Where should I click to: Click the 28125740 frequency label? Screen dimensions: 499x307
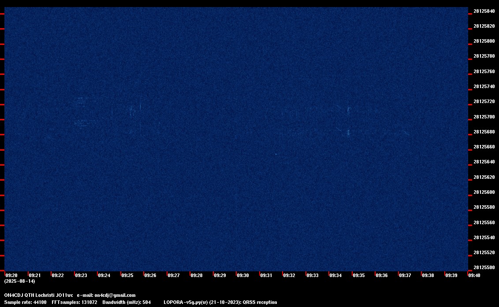484,86
